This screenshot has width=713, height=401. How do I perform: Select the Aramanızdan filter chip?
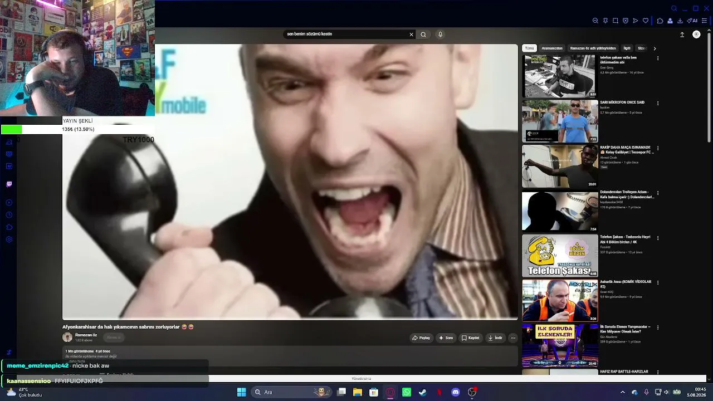pos(552,48)
